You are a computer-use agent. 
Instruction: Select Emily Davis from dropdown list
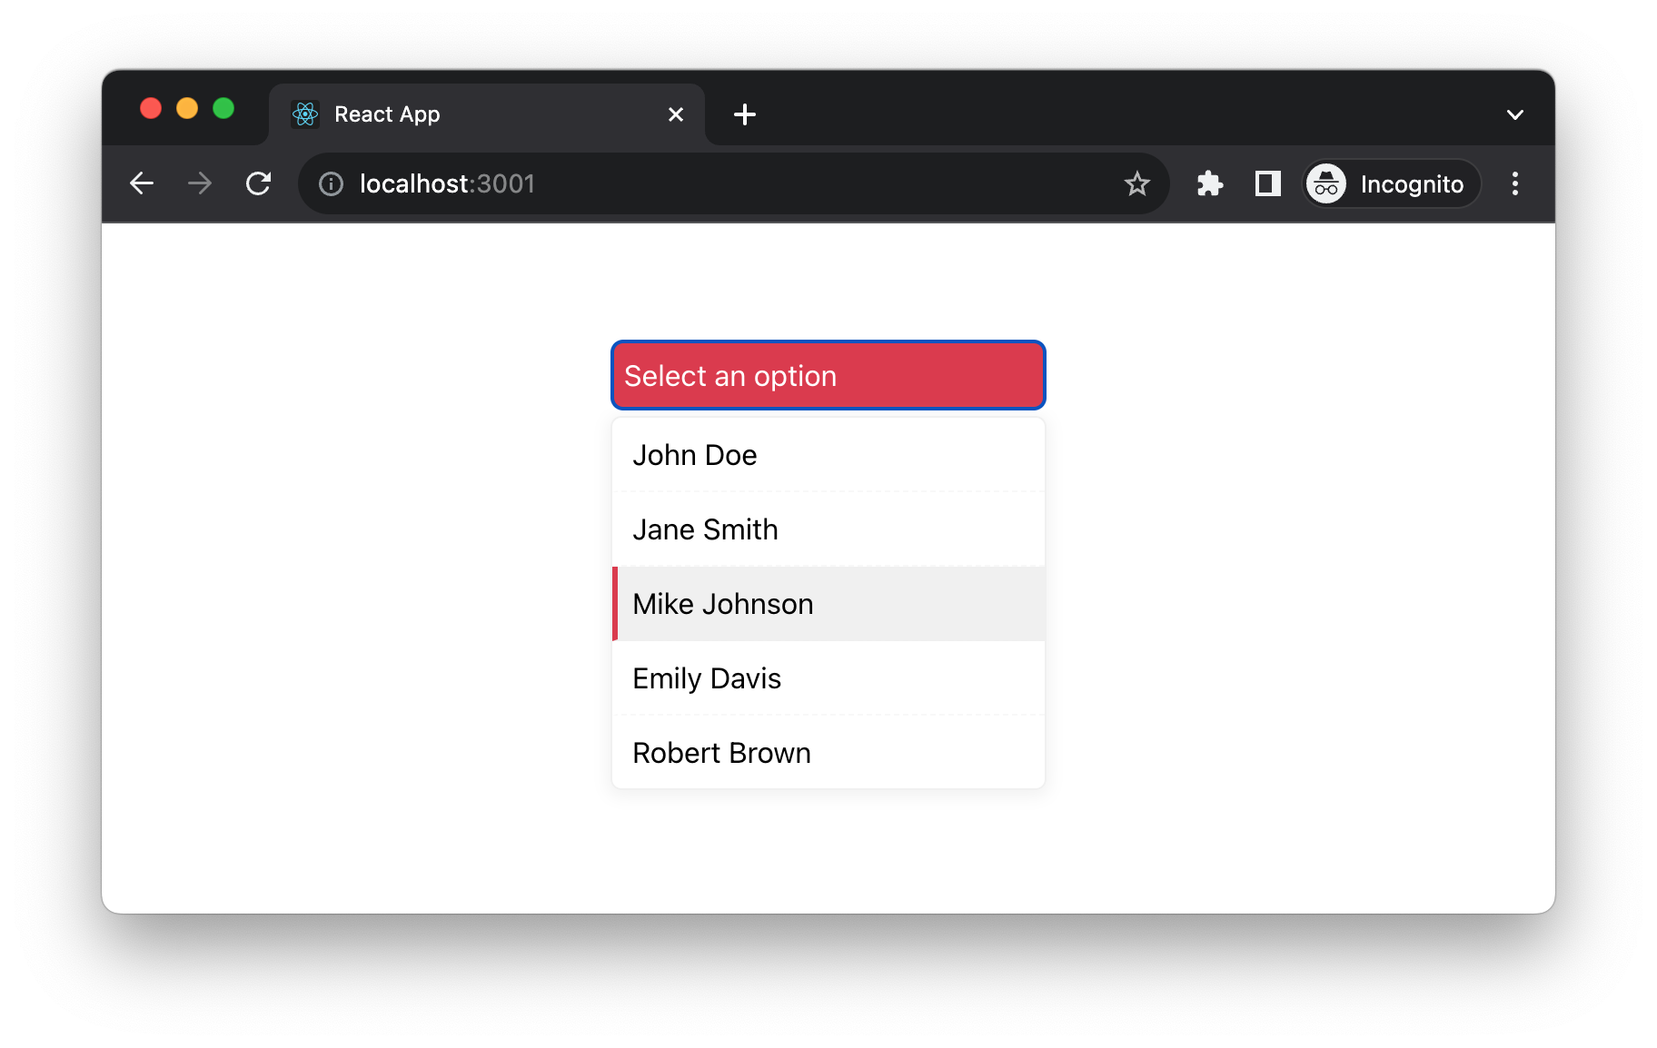[x=828, y=678]
